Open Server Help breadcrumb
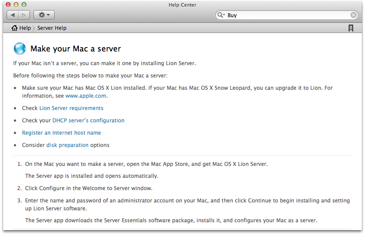This screenshot has width=365, height=235. click(52, 28)
